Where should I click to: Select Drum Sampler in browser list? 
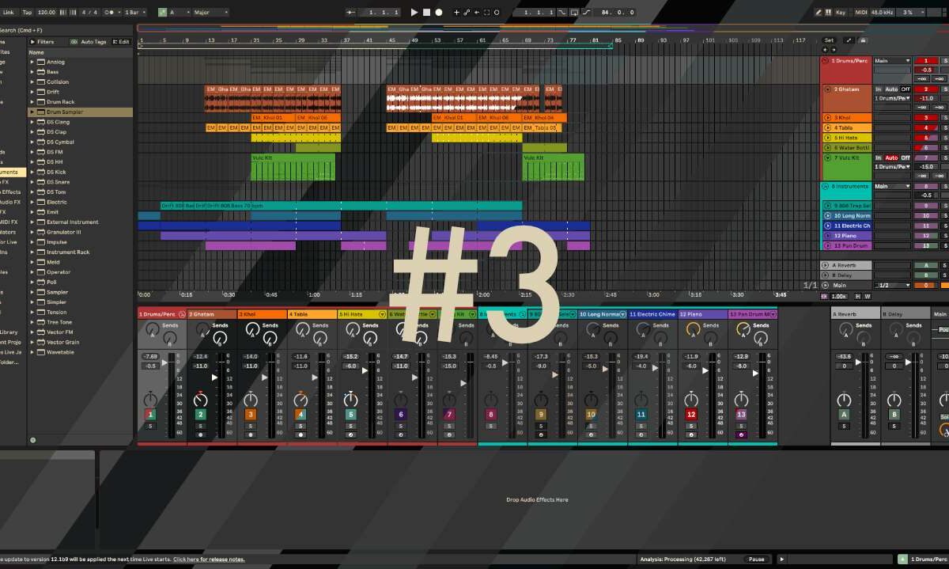coord(64,112)
